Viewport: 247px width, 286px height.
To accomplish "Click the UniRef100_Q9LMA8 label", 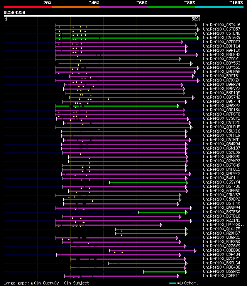I will pyautogui.click(x=222, y=71).
